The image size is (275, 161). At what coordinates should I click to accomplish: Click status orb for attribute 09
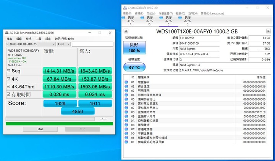point(126,116)
